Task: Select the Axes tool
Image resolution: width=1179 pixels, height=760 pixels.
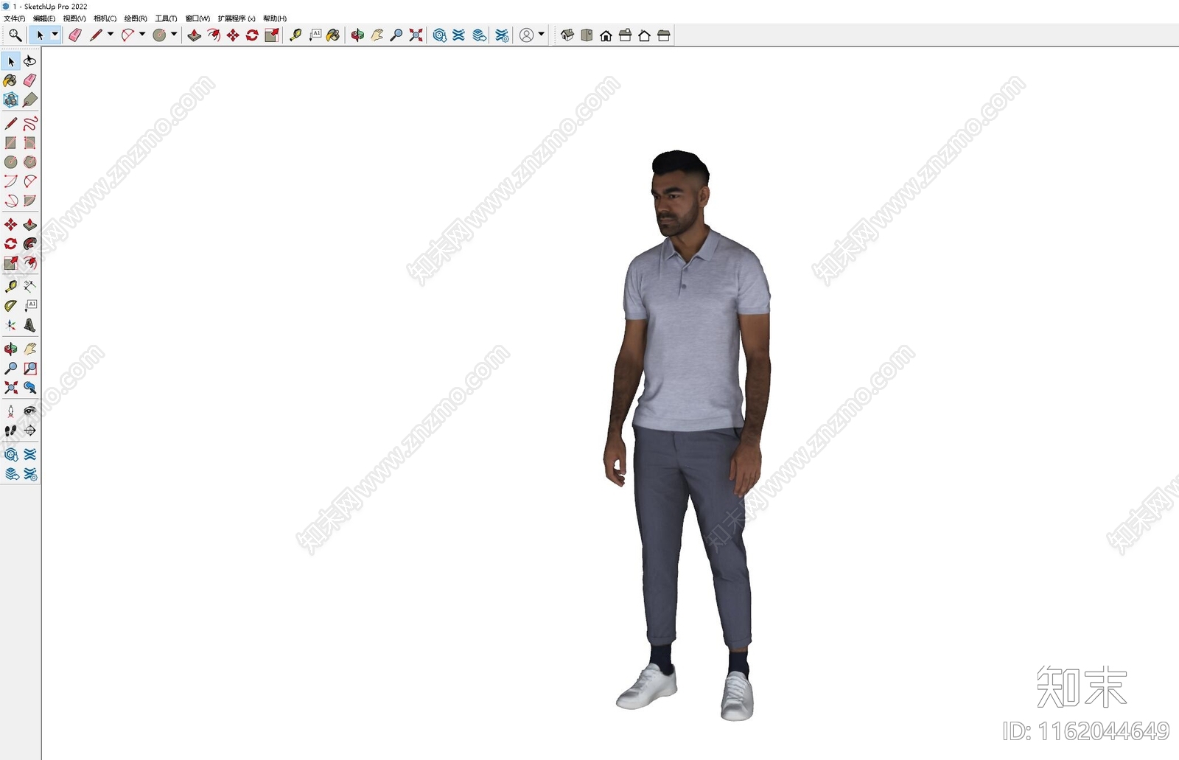Action: (x=10, y=324)
